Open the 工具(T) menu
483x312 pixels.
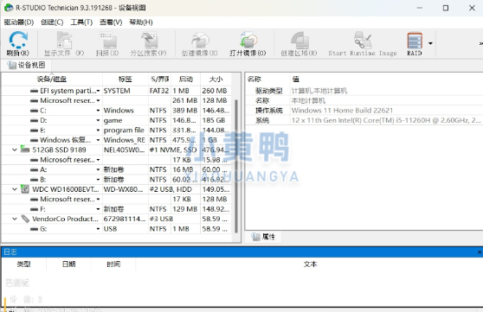pyautogui.click(x=81, y=22)
